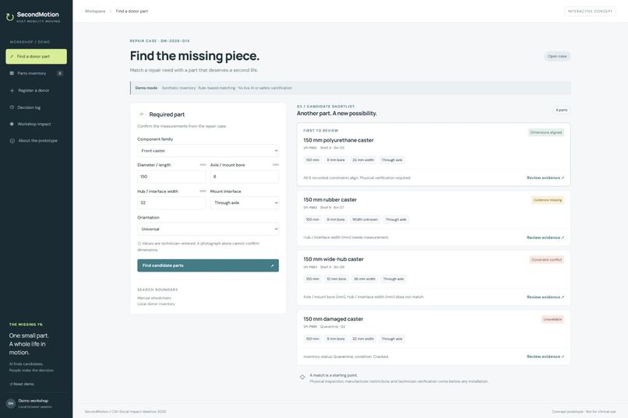Click the info icon beside About the prototype
628x418 pixels.
(12, 141)
